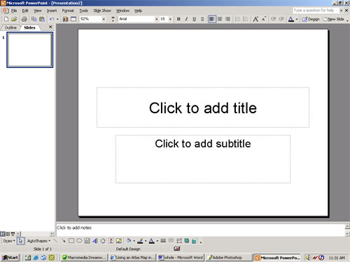350x262 pixels.
Task: Open font color dropdown arrow in top toolbar
Action: tap(297, 20)
